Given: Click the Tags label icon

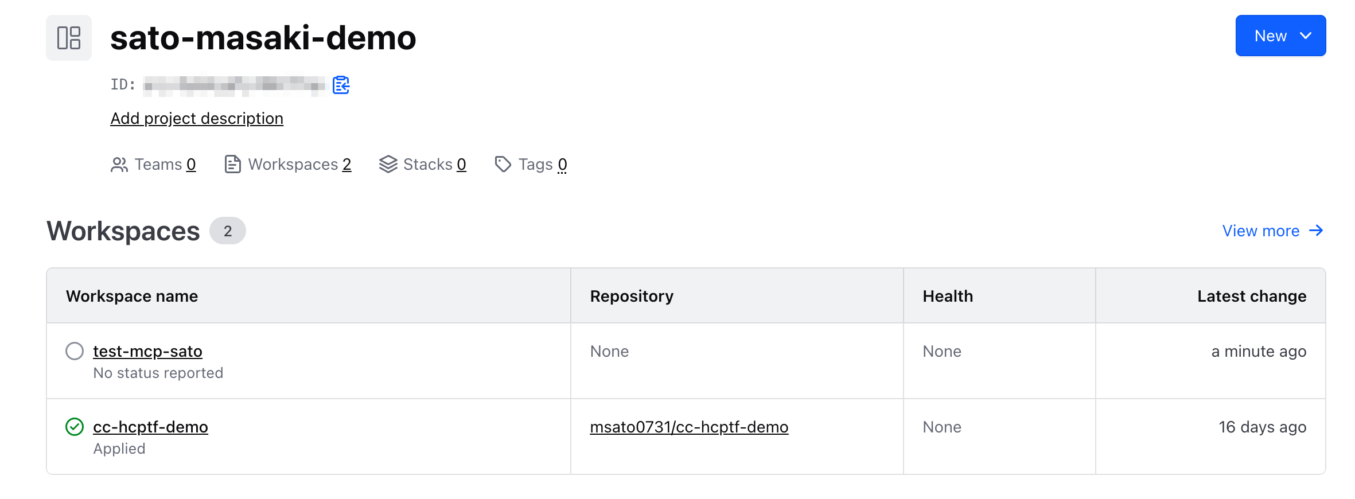Looking at the screenshot, I should point(503,165).
